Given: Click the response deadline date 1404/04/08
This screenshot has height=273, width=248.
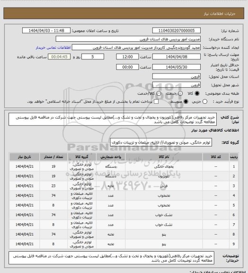Looking at the screenshot, I should (177, 57).
